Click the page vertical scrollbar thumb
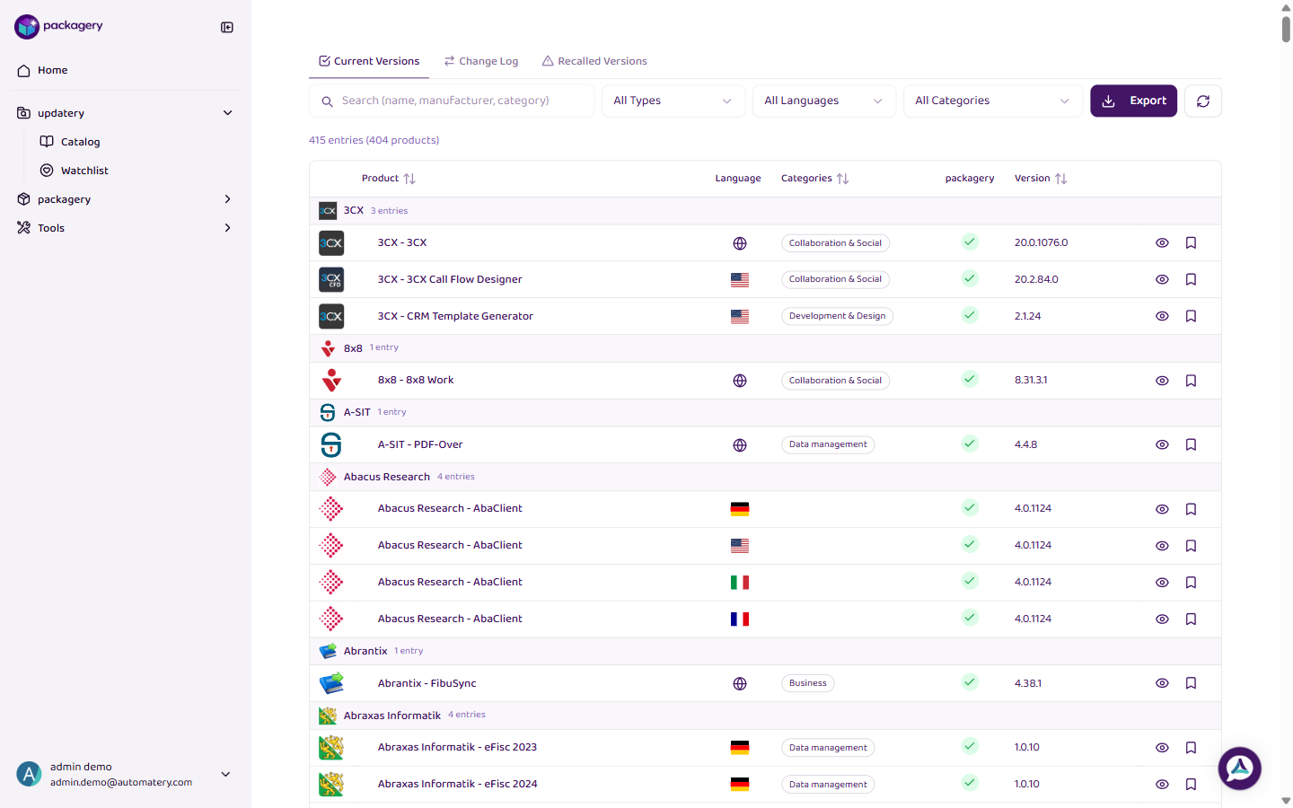 point(1286,29)
